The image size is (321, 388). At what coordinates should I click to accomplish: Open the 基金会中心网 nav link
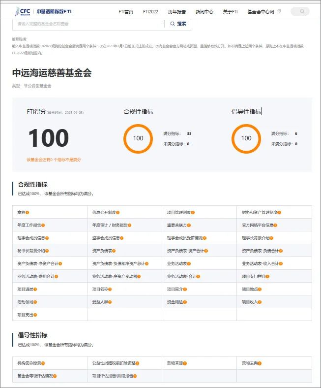click(x=261, y=12)
